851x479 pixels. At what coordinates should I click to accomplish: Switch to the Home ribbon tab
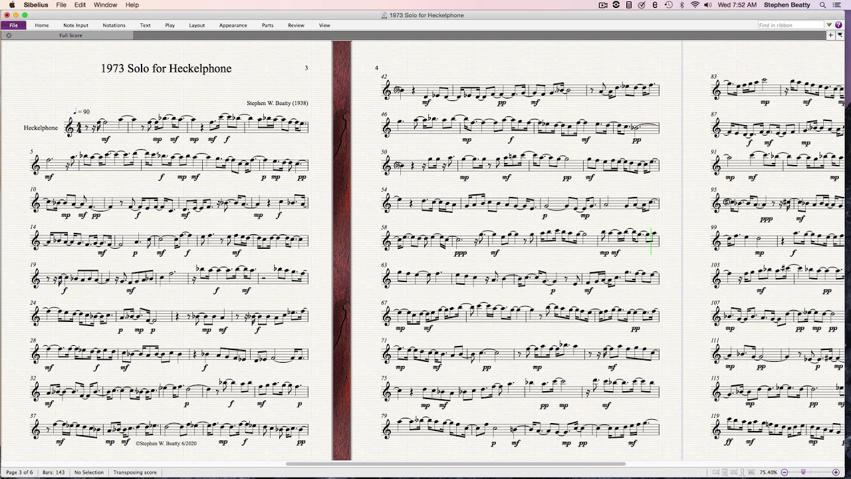[42, 25]
